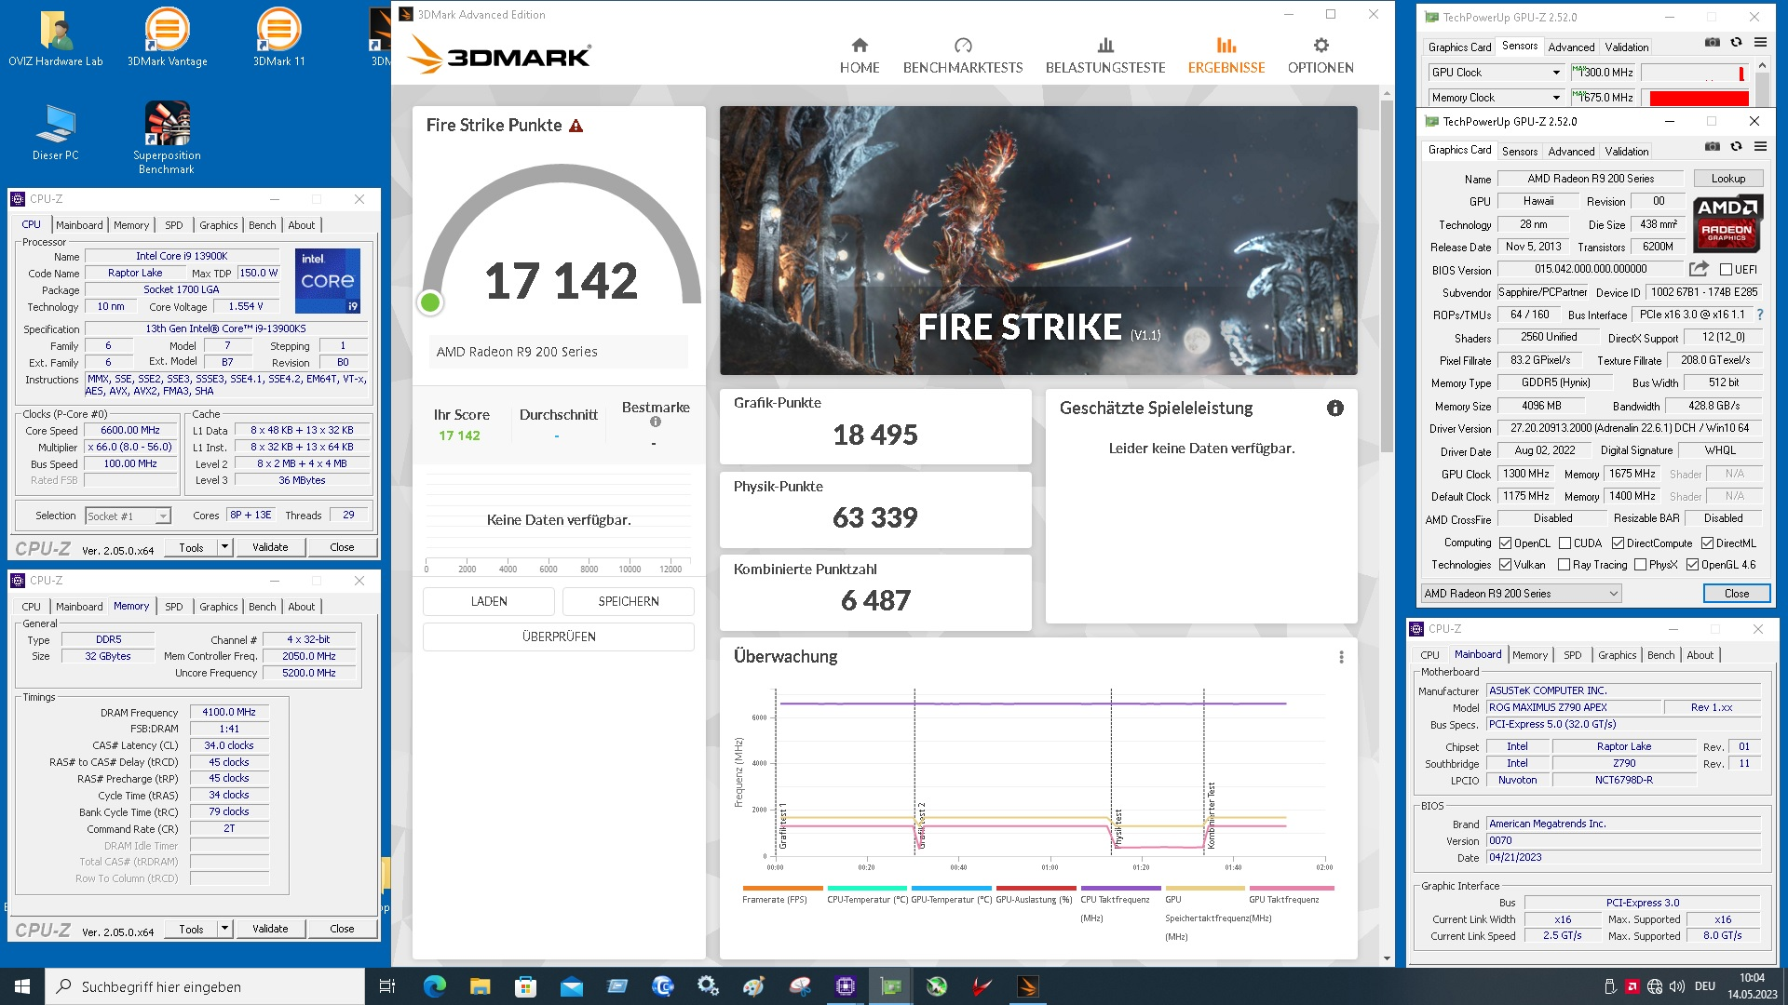Click the red Memory Clock sensor graph in GPU-Z
The height and width of the screenshot is (1005, 1788).
point(1697,98)
